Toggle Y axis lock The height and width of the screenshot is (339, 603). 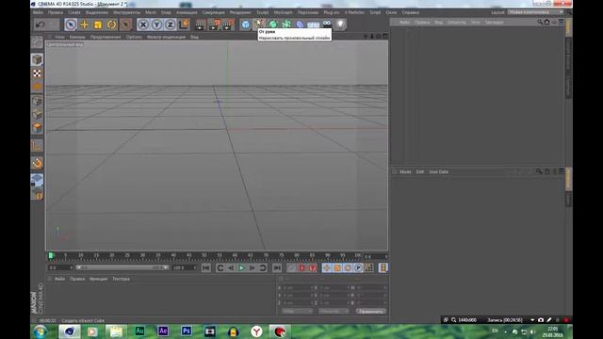tap(156, 24)
